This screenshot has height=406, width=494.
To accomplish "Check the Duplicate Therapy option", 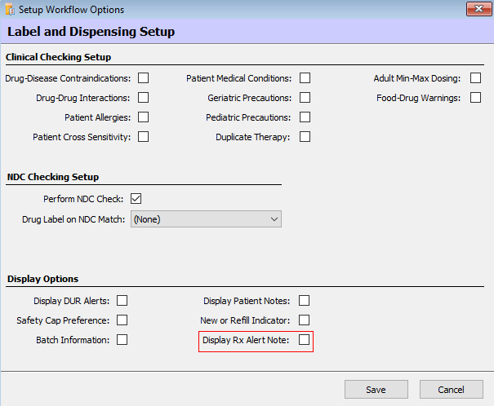I will coord(305,137).
